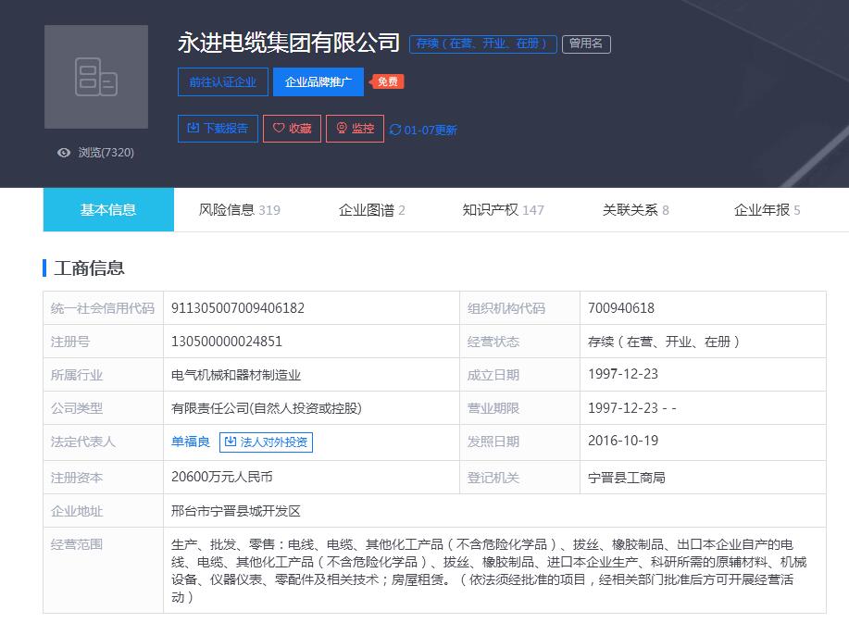Switch to the 风险信息 tab
849x635 pixels.
tap(239, 210)
